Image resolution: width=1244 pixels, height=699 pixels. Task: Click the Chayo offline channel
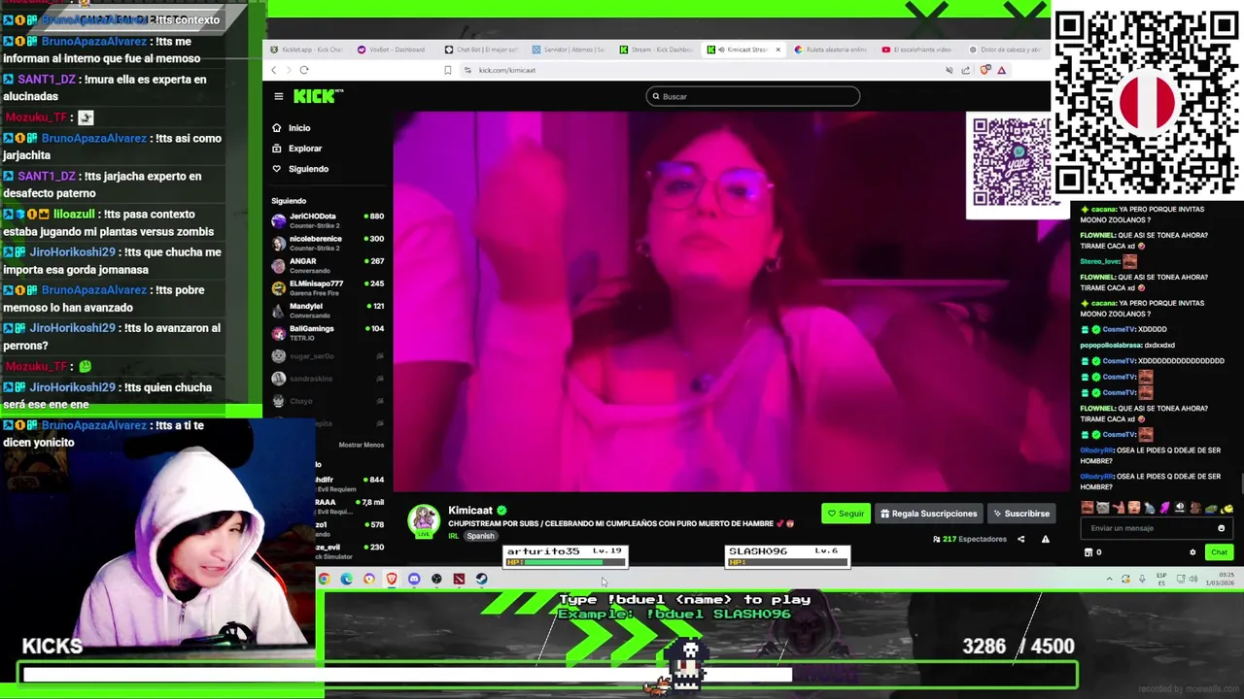point(328,401)
